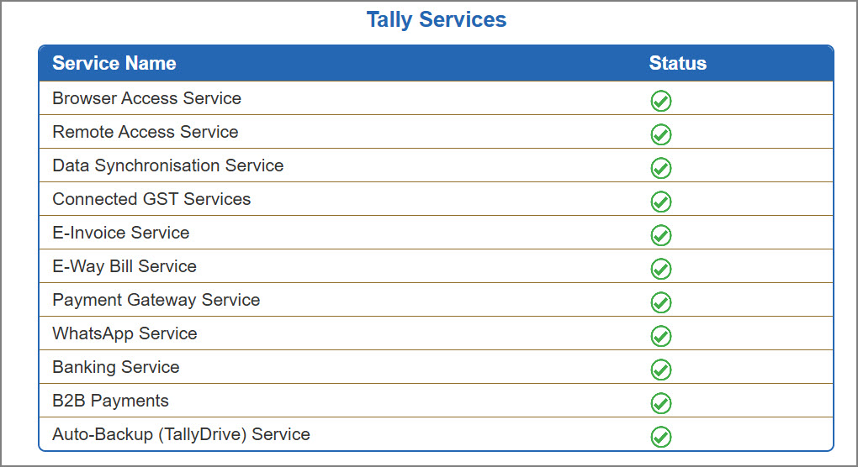The image size is (858, 467).
Task: Click the E-Way Bill Service status icon
Action: (x=661, y=269)
